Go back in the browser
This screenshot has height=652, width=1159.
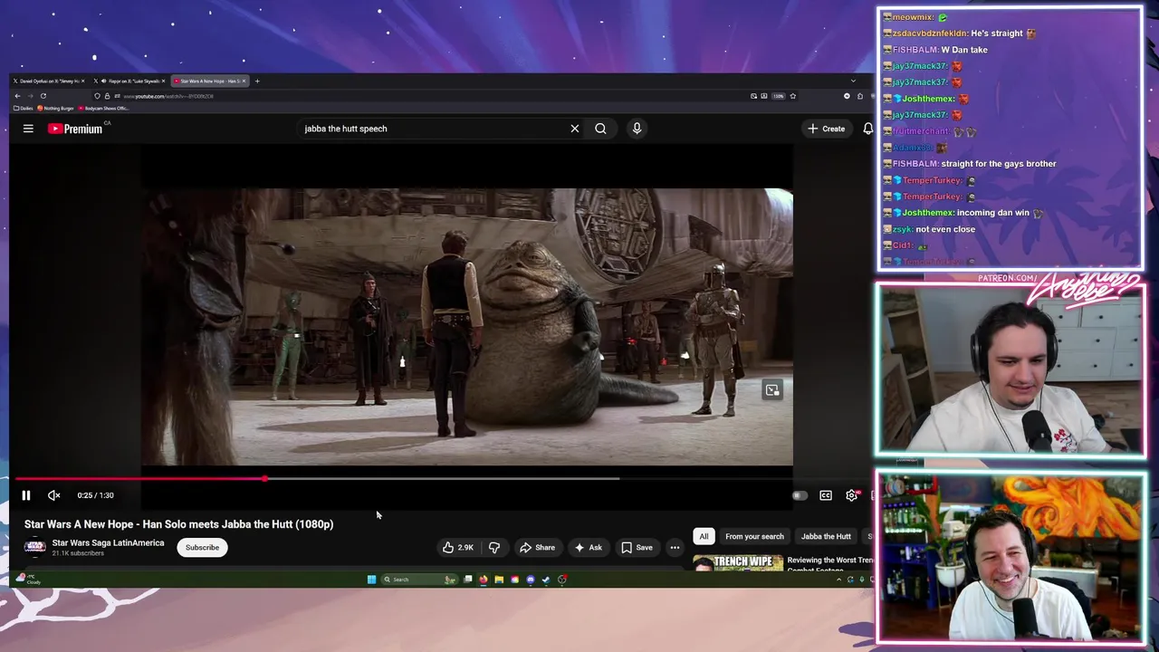point(17,96)
